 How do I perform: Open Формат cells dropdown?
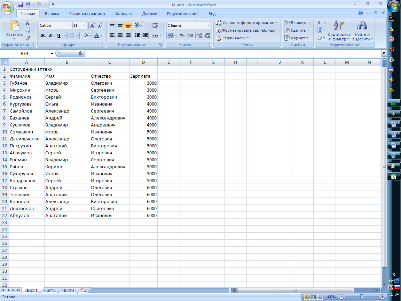(x=296, y=38)
